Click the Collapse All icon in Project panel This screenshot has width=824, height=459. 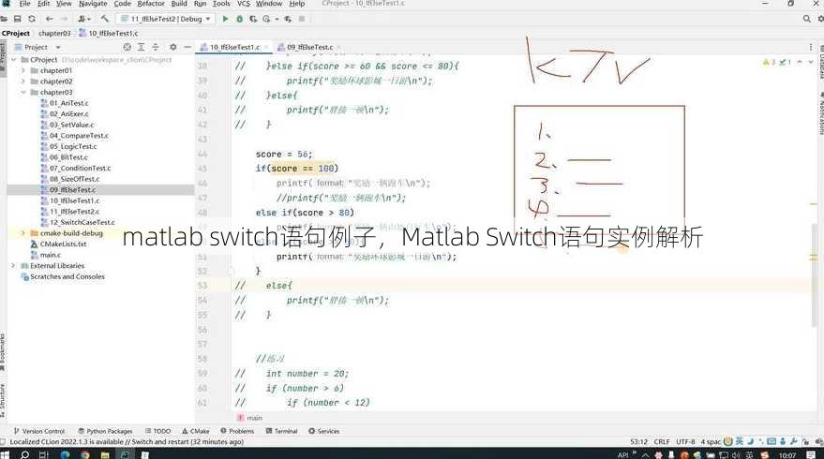point(156,47)
